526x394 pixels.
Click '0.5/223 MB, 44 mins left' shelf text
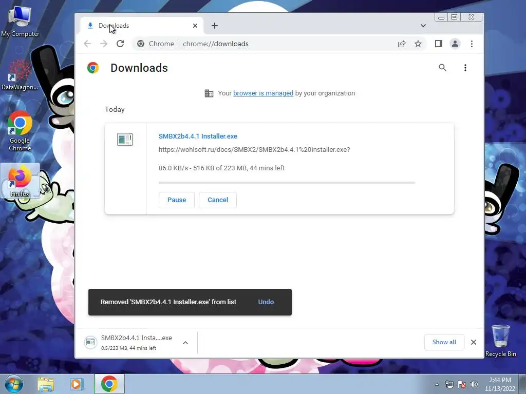coord(128,348)
